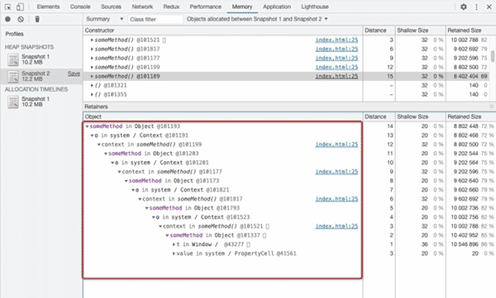
Task: Open the DevTools more options menu
Action: pyautogui.click(x=477, y=7)
